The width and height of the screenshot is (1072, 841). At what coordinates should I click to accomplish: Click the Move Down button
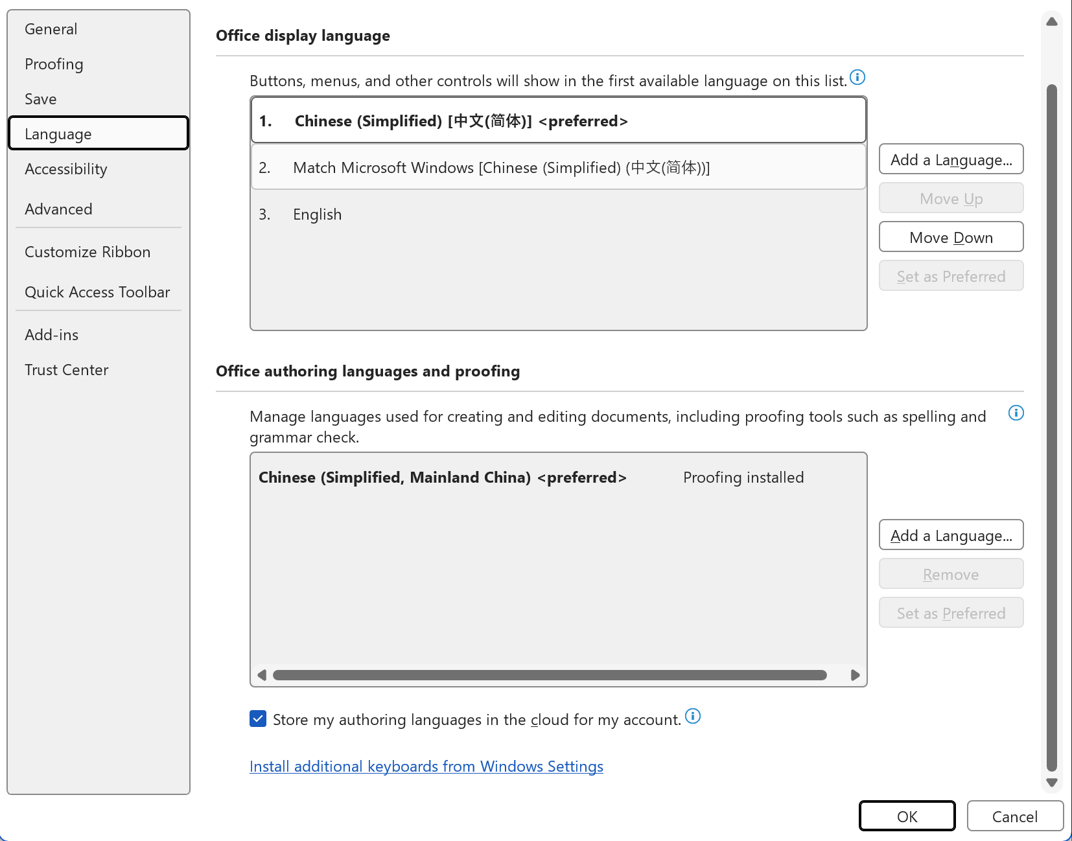pyautogui.click(x=951, y=237)
